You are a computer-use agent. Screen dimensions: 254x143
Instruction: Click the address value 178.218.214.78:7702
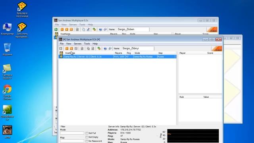131,130
